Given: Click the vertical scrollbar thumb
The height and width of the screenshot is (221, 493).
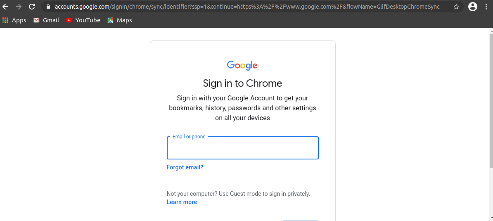Looking at the screenshot, I should pos(491,101).
